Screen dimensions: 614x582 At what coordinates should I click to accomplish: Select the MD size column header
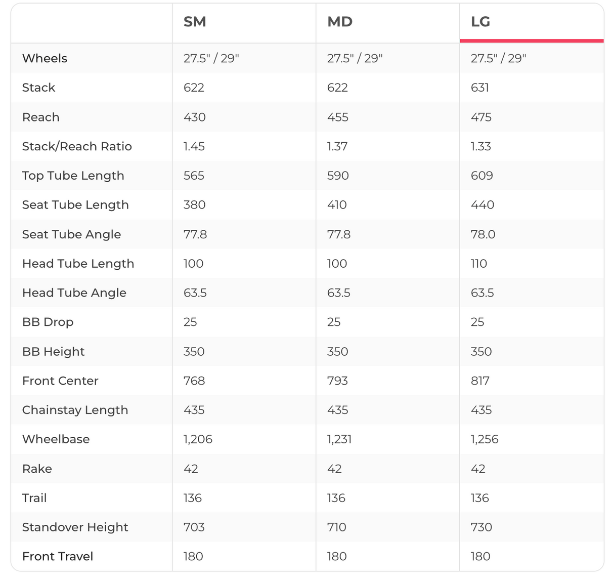point(340,22)
